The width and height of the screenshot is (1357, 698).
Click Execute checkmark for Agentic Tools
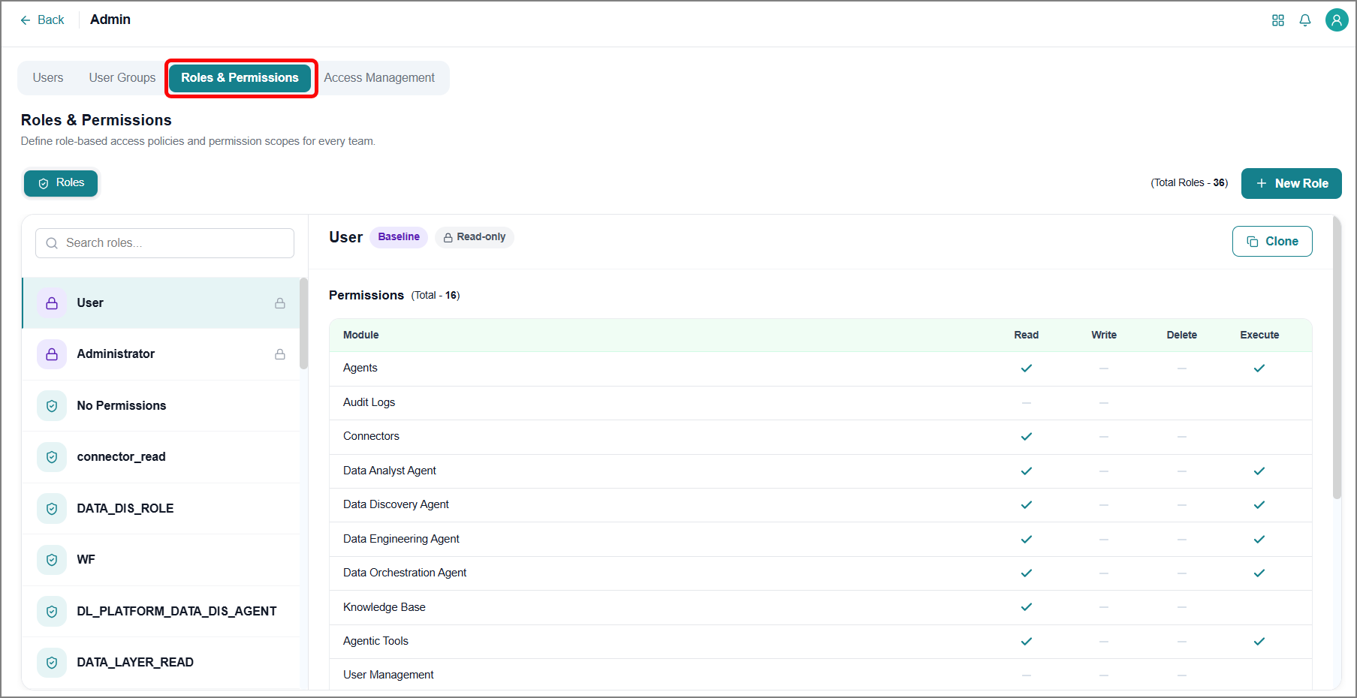pyautogui.click(x=1259, y=642)
